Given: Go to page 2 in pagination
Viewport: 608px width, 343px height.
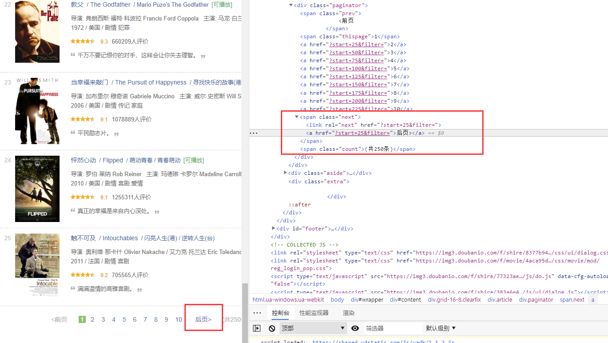Looking at the screenshot, I should pyautogui.click(x=92, y=319).
